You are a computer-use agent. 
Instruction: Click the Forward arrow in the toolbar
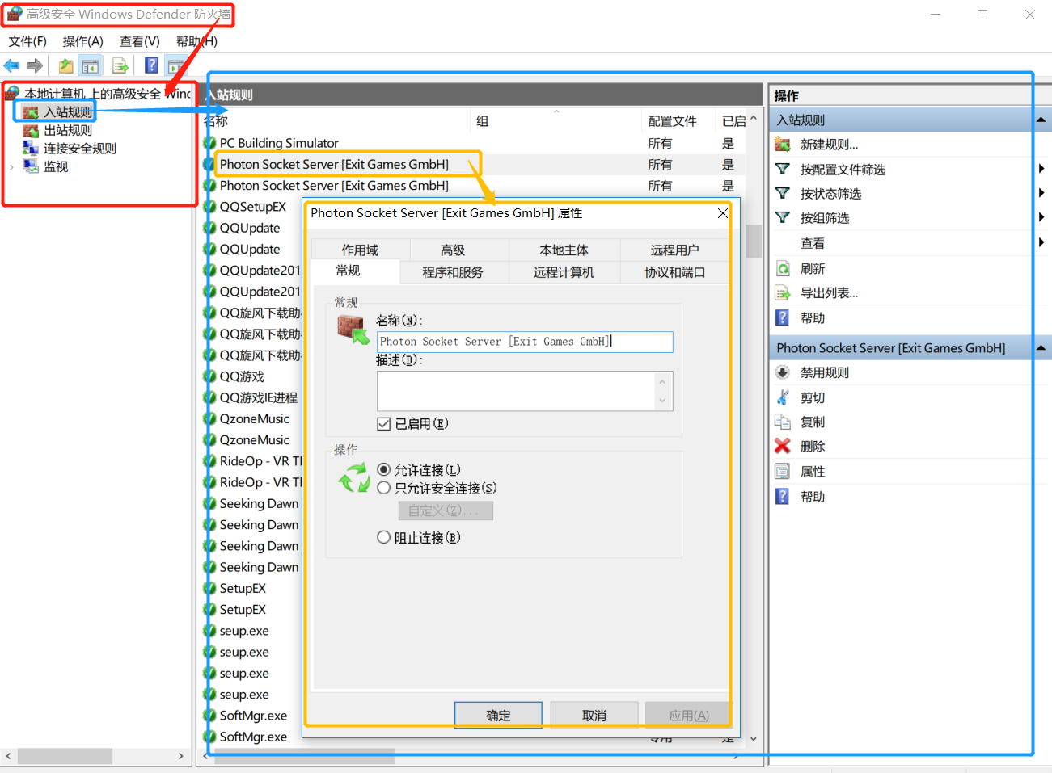pos(35,66)
